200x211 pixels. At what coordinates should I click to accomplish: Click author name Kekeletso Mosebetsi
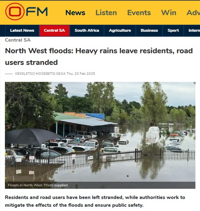35,74
